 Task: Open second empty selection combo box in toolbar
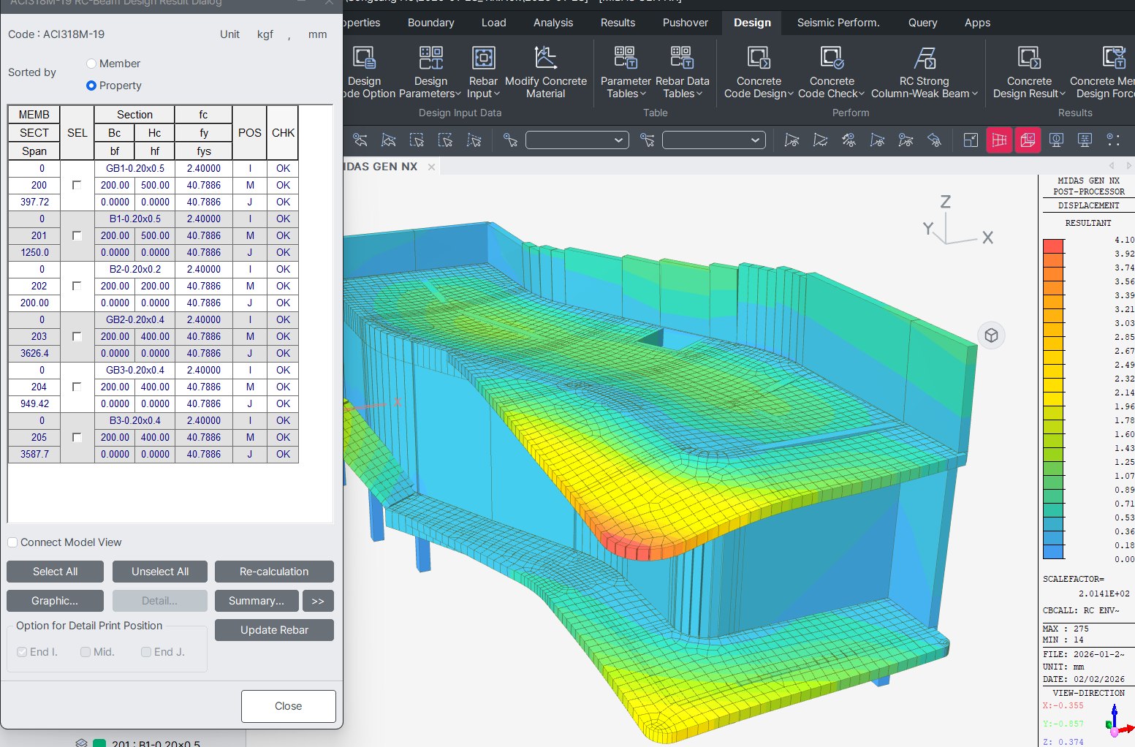(714, 140)
